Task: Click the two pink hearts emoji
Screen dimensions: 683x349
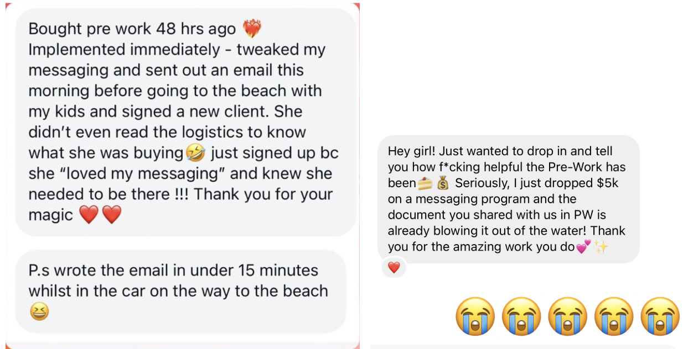Action: coord(583,247)
